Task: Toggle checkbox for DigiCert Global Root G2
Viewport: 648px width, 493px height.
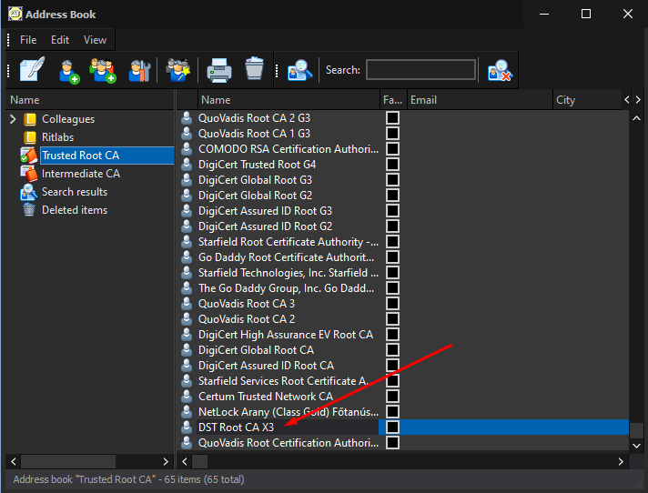Action: click(392, 196)
